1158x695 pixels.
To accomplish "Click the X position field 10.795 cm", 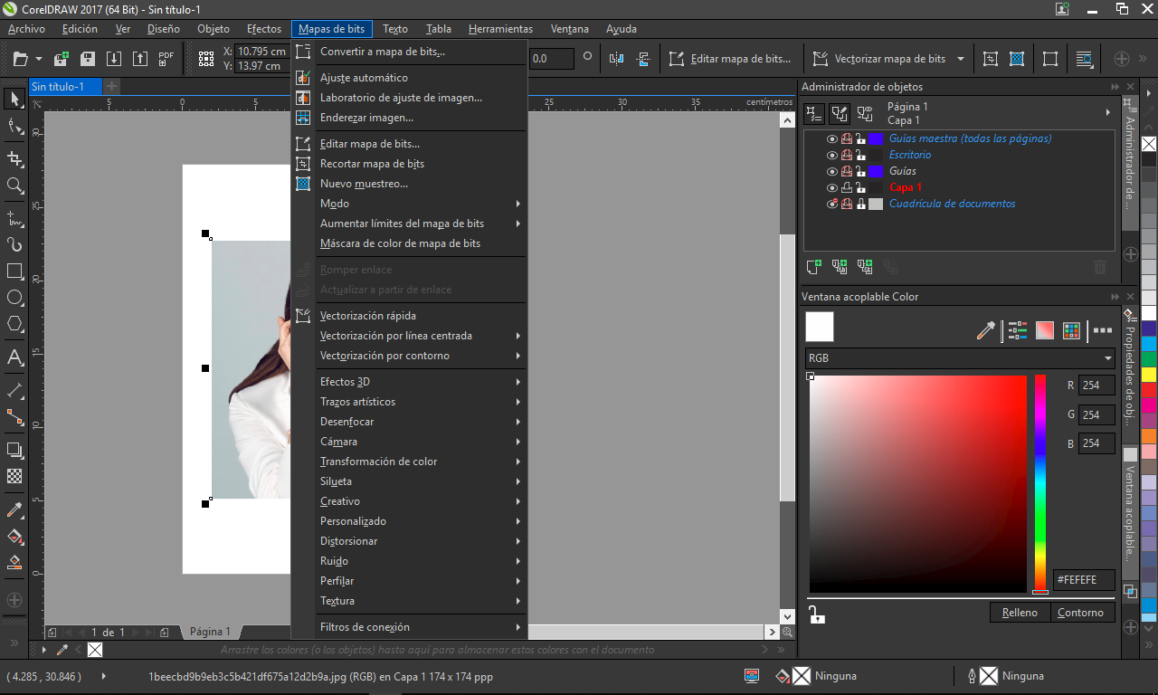I will (x=261, y=52).
